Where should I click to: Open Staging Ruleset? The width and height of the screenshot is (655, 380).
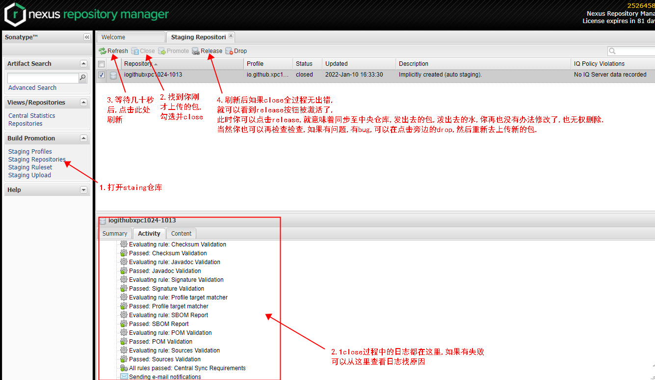[x=30, y=167]
